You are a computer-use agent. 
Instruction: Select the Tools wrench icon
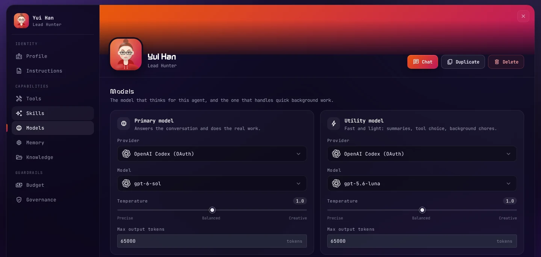pyautogui.click(x=19, y=99)
